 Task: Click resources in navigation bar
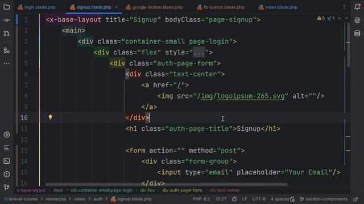[56, 199]
